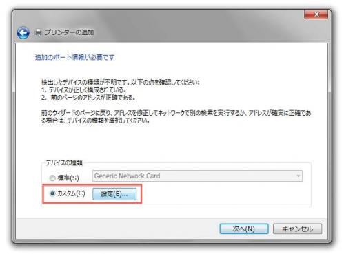Click text 2. 前のページのアドレスが正確である。
The width and height of the screenshot is (344, 254).
(x=88, y=98)
